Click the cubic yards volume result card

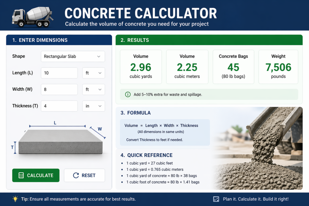(141, 67)
